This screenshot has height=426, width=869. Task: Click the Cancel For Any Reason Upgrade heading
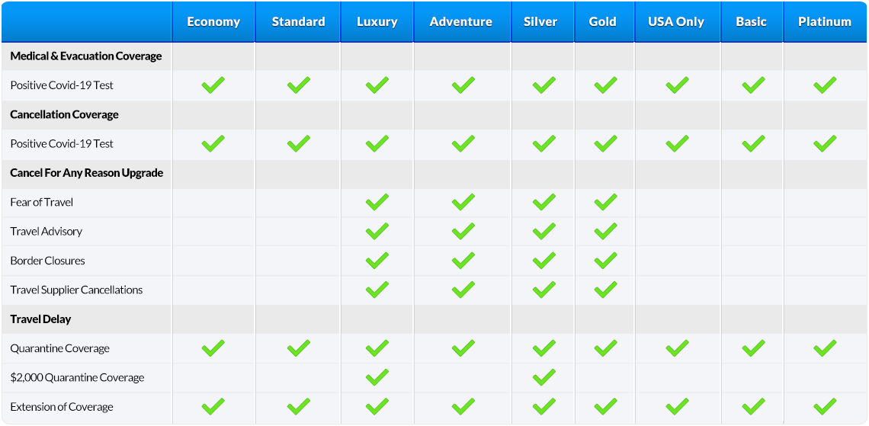[x=86, y=173]
